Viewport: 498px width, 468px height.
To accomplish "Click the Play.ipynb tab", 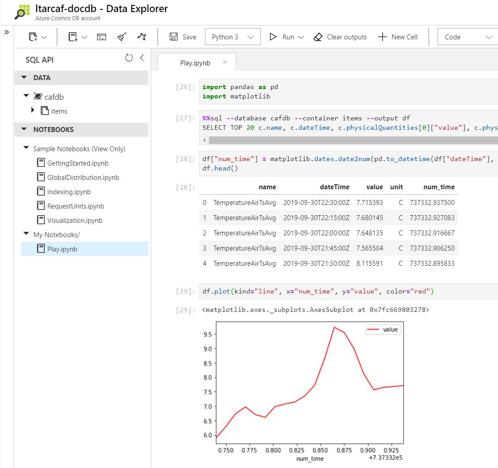I will (195, 63).
